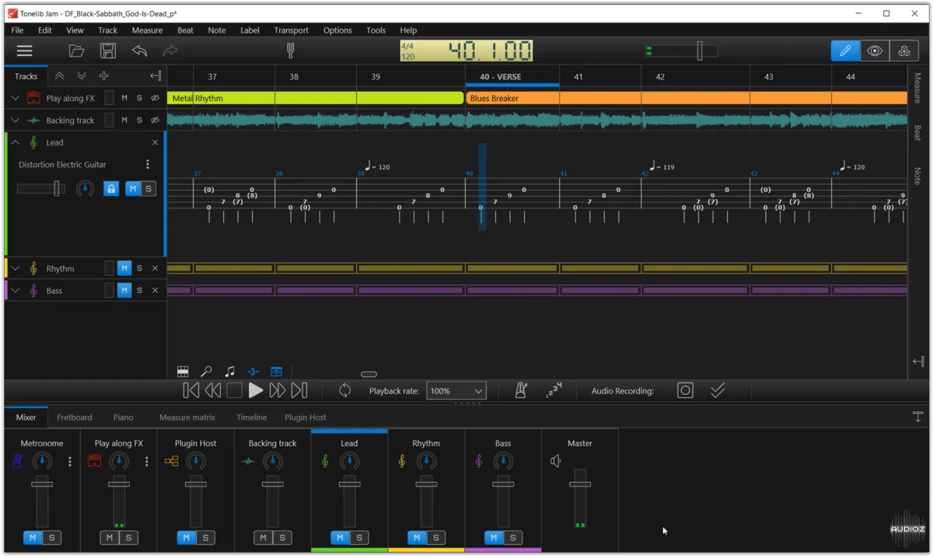This screenshot has width=933, height=556.
Task: Fast forward with the double-right arrows
Action: pyautogui.click(x=277, y=390)
